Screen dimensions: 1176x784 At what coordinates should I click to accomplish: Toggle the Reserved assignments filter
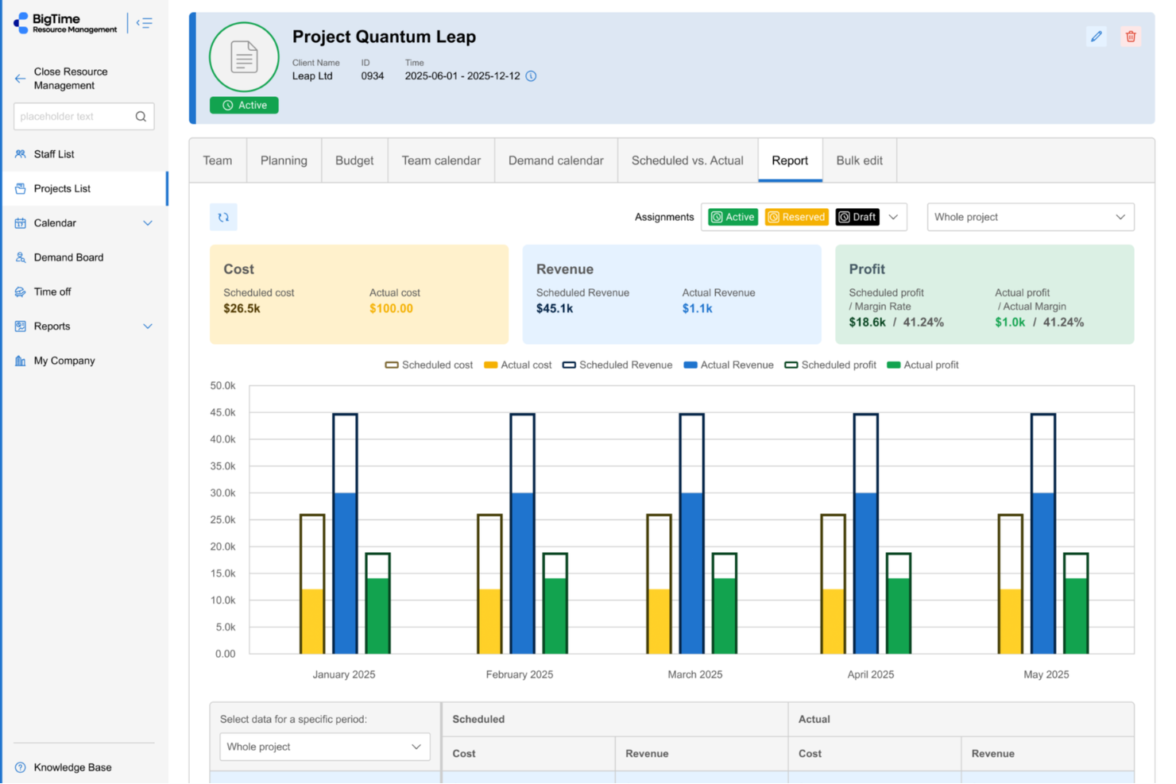pos(796,216)
